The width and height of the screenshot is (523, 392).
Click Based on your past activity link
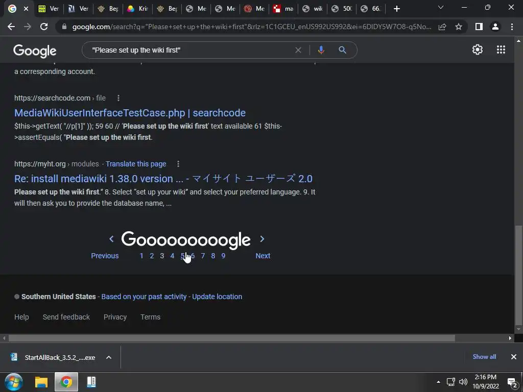[x=144, y=297]
